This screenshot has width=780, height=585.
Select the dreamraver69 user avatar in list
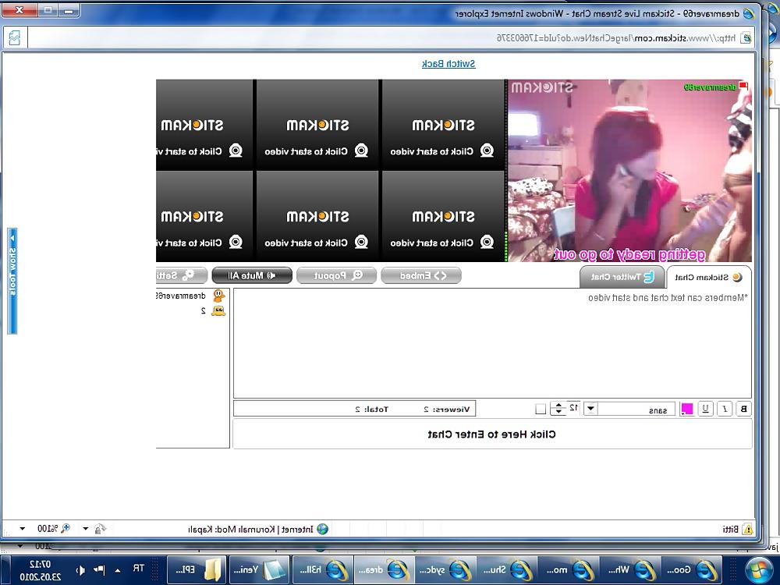(218, 296)
